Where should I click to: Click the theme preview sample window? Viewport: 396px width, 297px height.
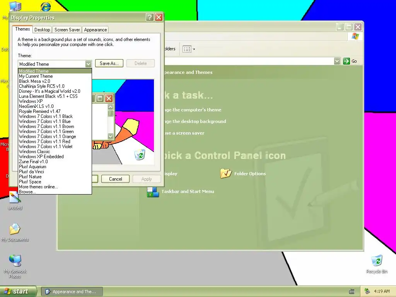(103, 117)
